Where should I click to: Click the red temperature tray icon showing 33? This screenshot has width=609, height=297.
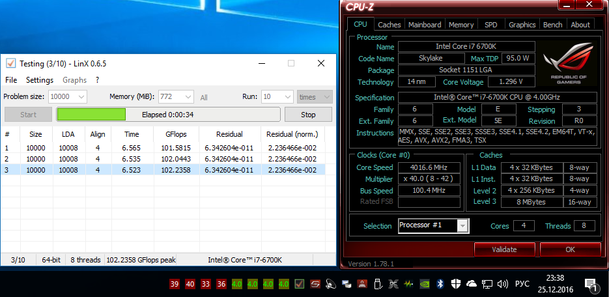click(206, 284)
